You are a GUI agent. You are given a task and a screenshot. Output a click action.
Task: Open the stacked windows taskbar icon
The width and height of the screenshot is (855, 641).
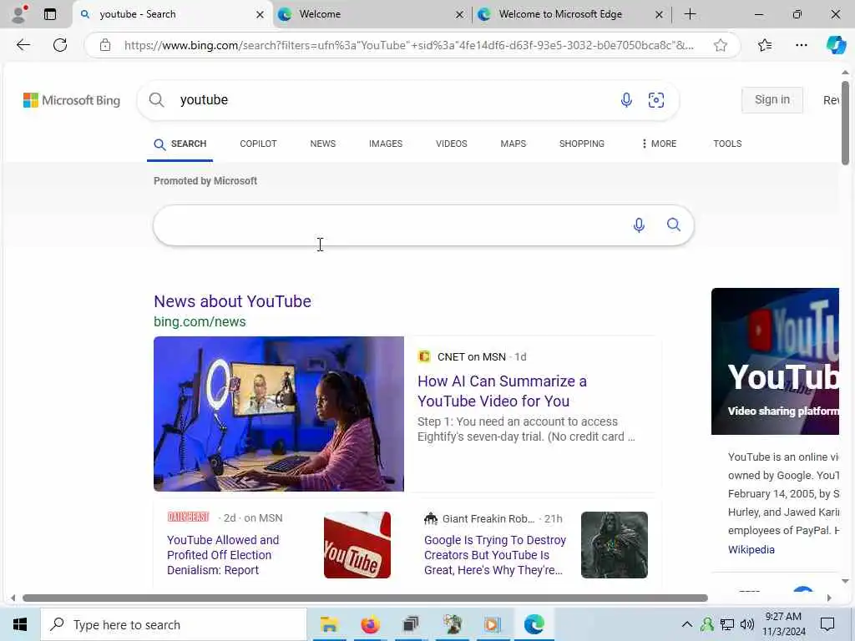click(x=411, y=624)
